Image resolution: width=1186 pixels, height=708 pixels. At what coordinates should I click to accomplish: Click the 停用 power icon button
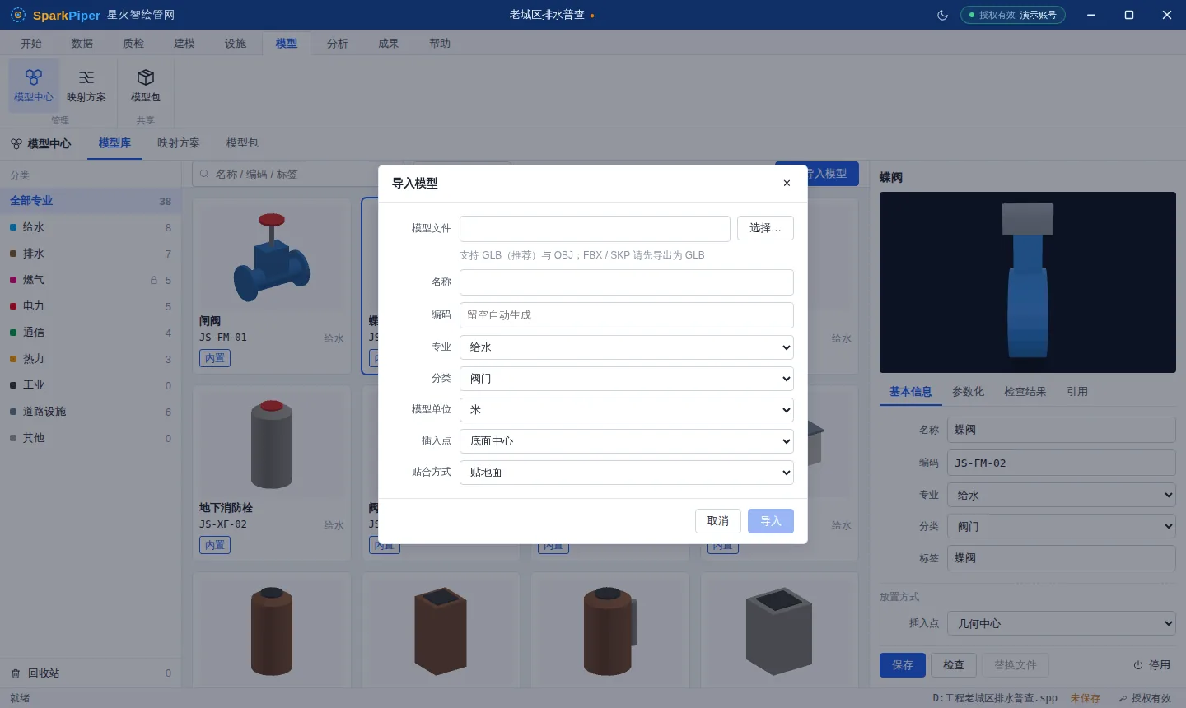click(x=1151, y=665)
